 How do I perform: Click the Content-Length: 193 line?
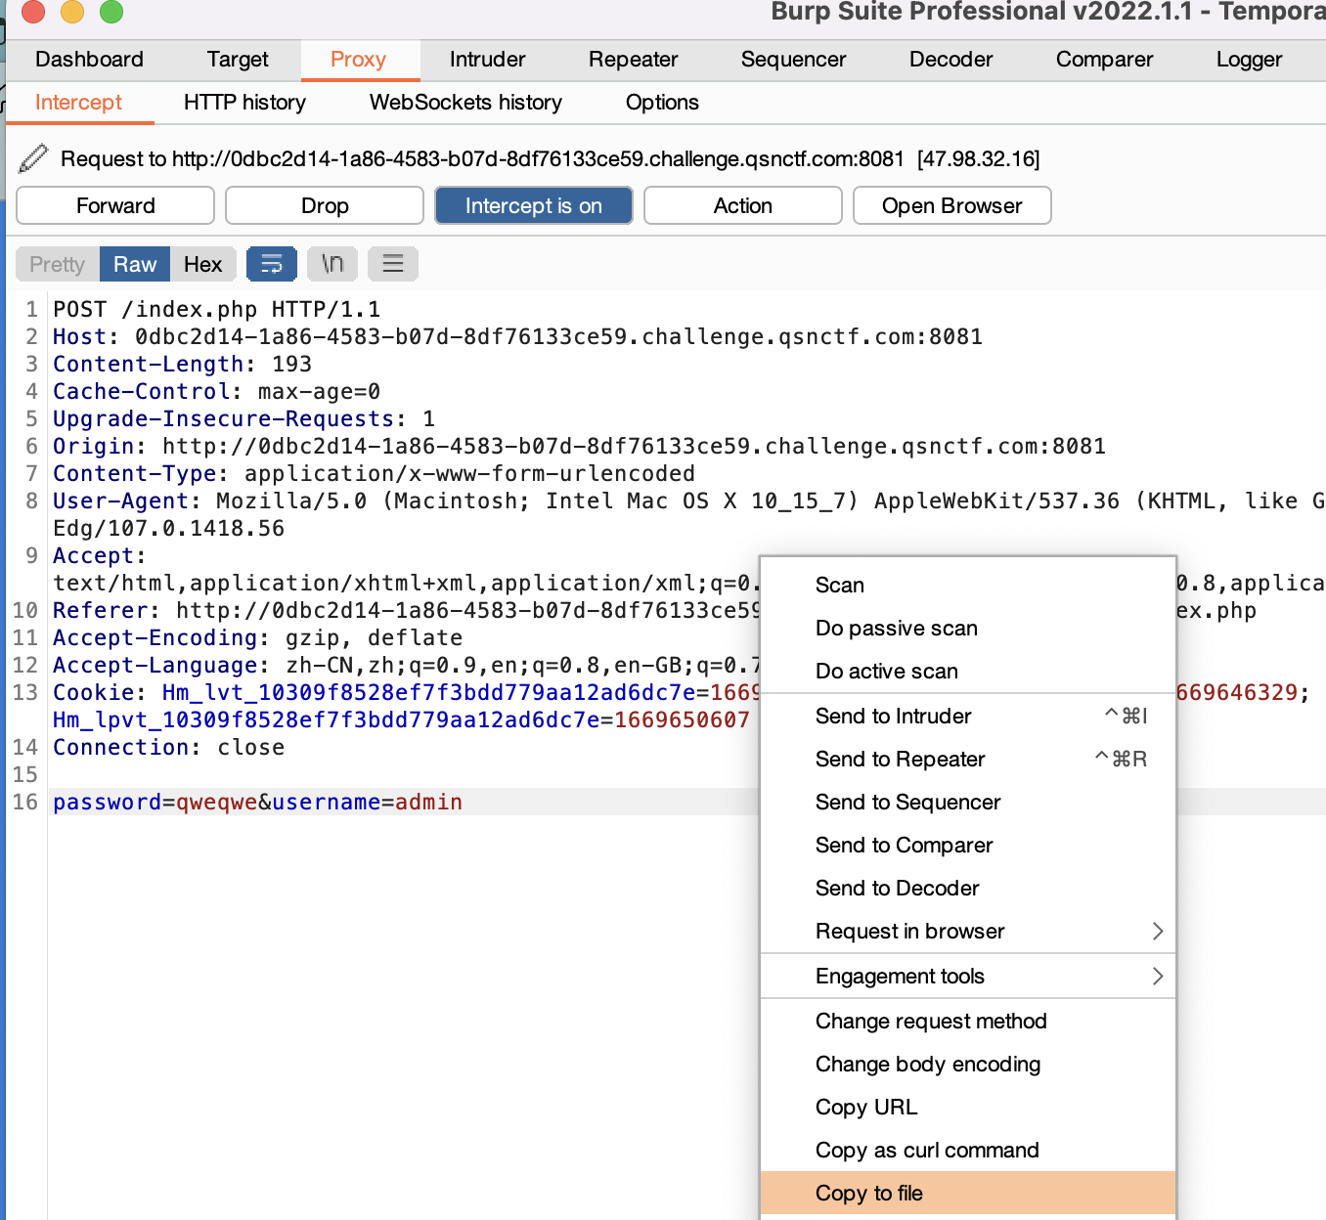click(182, 364)
